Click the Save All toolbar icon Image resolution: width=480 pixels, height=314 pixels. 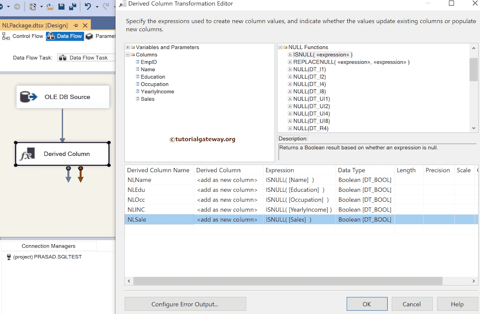point(73,7)
